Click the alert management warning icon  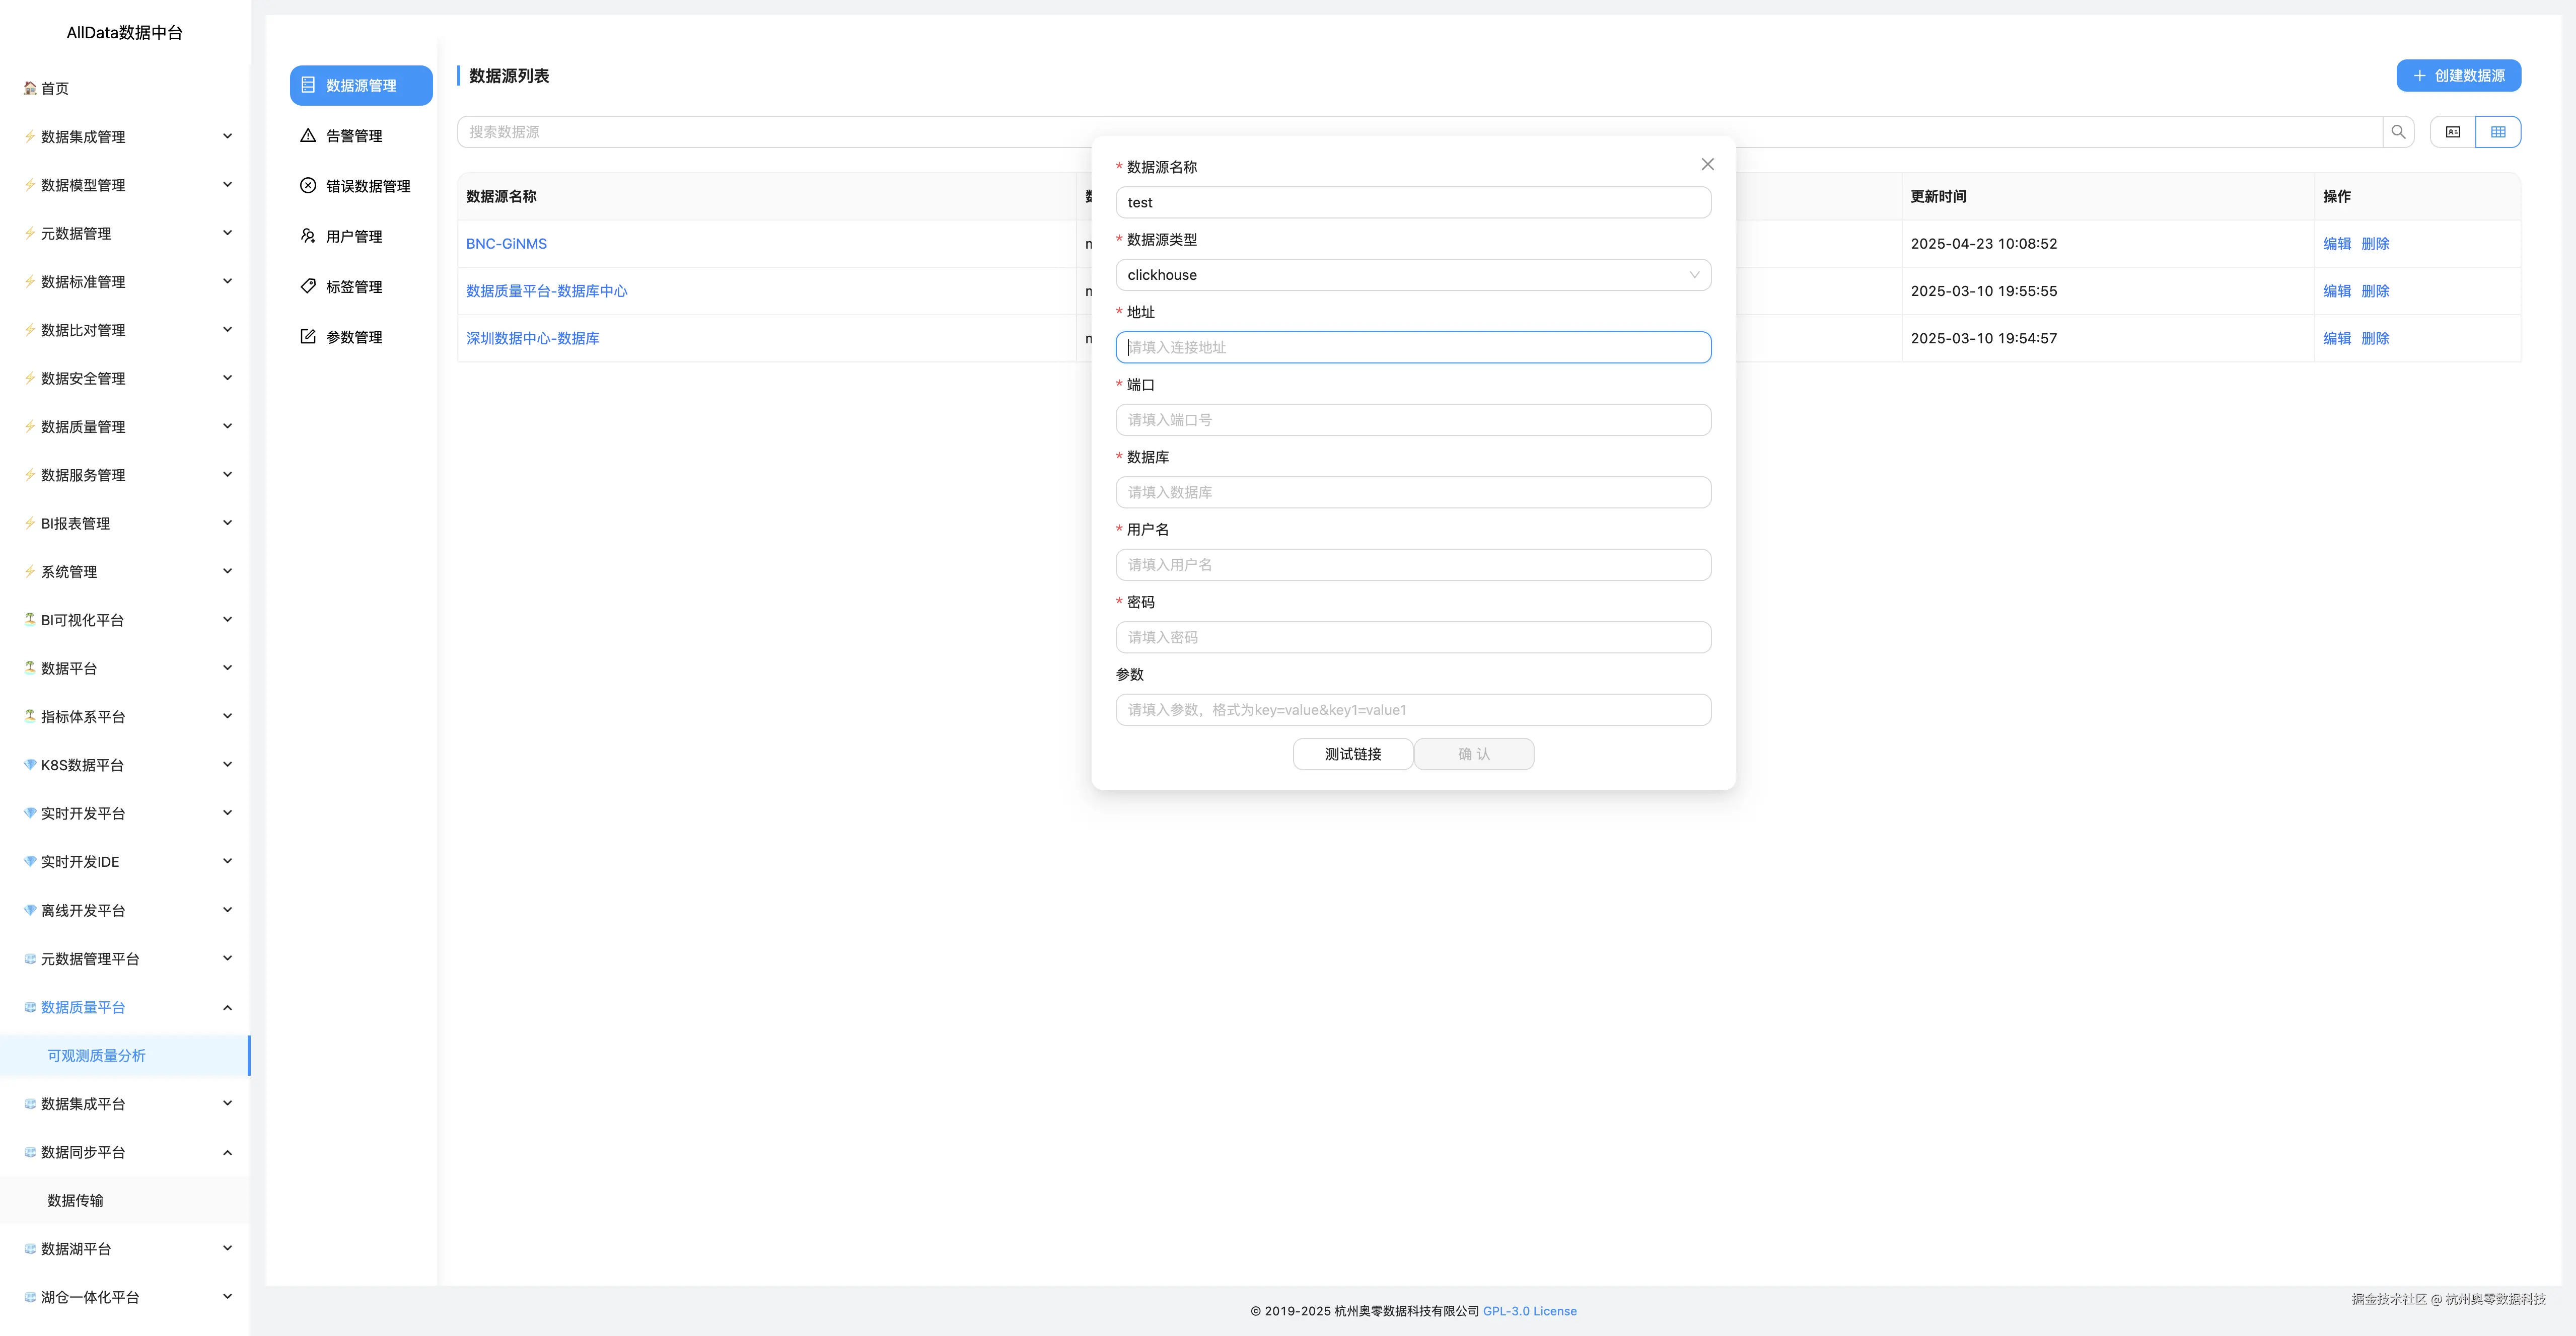pos(308,136)
